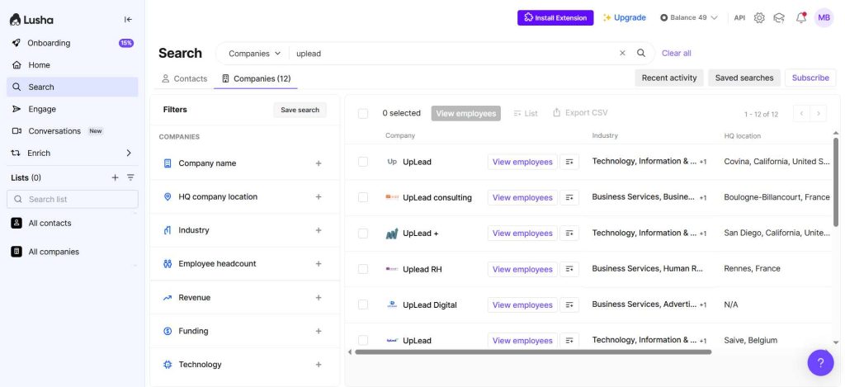845x387 pixels.
Task: Open Search in sidebar
Action: pyautogui.click(x=73, y=87)
